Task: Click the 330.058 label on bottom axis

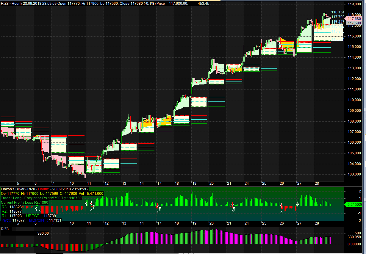Action: tap(354, 237)
